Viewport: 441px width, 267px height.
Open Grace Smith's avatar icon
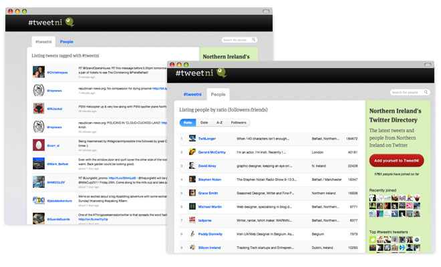coord(192,193)
